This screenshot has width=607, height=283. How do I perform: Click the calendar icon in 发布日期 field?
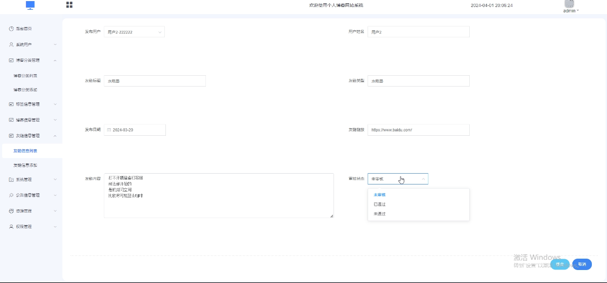[109, 130]
